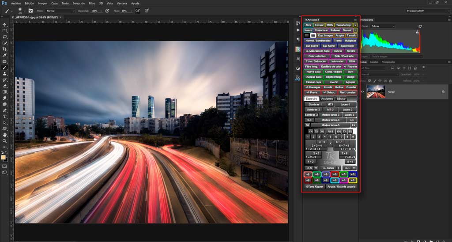Click the Medios tonos-4 button

pyautogui.click(x=330, y=120)
